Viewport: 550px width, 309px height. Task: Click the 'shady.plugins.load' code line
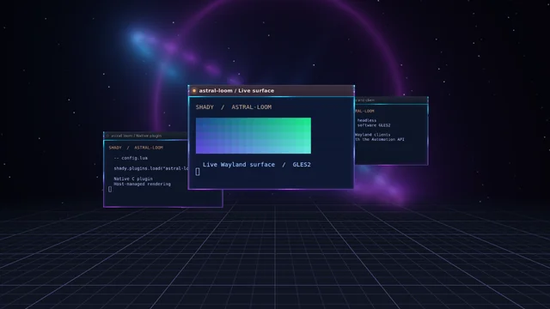[151, 168]
